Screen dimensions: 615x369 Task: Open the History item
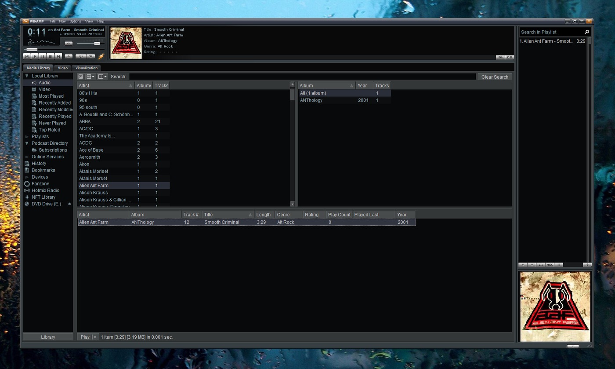[39, 164]
